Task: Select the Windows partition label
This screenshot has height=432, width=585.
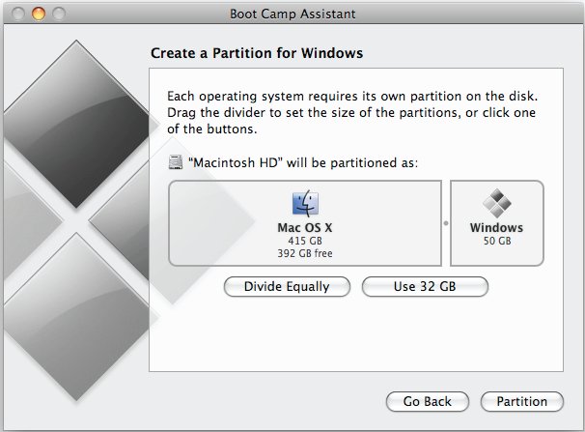Action: point(496,228)
